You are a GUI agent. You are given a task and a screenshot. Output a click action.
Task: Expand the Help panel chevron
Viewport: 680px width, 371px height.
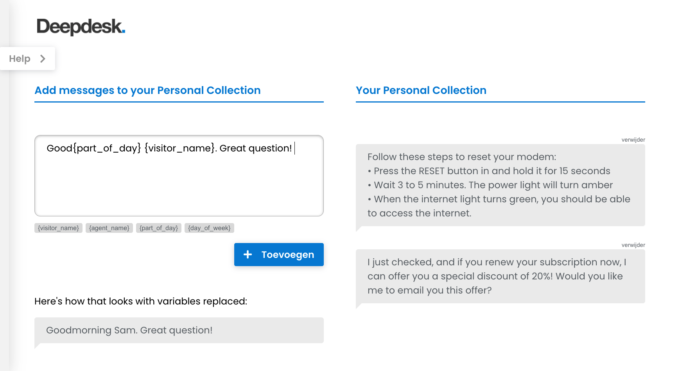coord(43,59)
